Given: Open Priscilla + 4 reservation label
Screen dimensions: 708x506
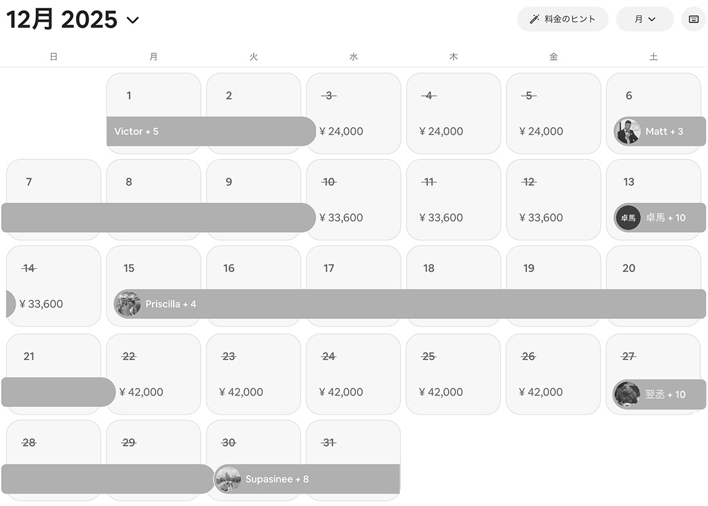Looking at the screenshot, I should pos(171,304).
